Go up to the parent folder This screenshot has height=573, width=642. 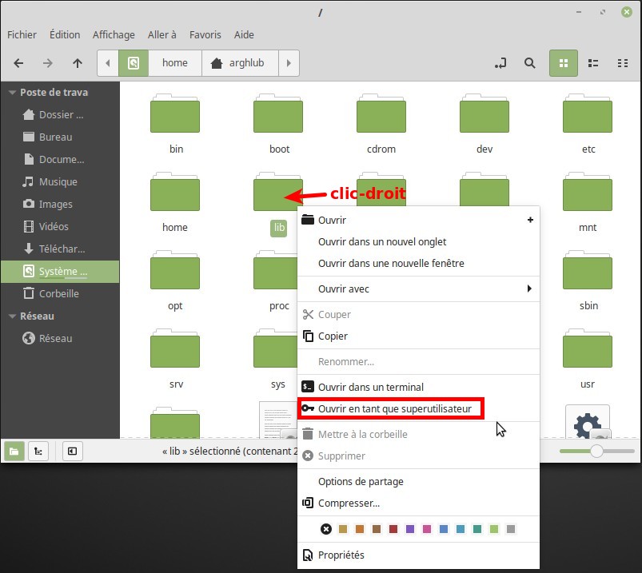tap(77, 63)
